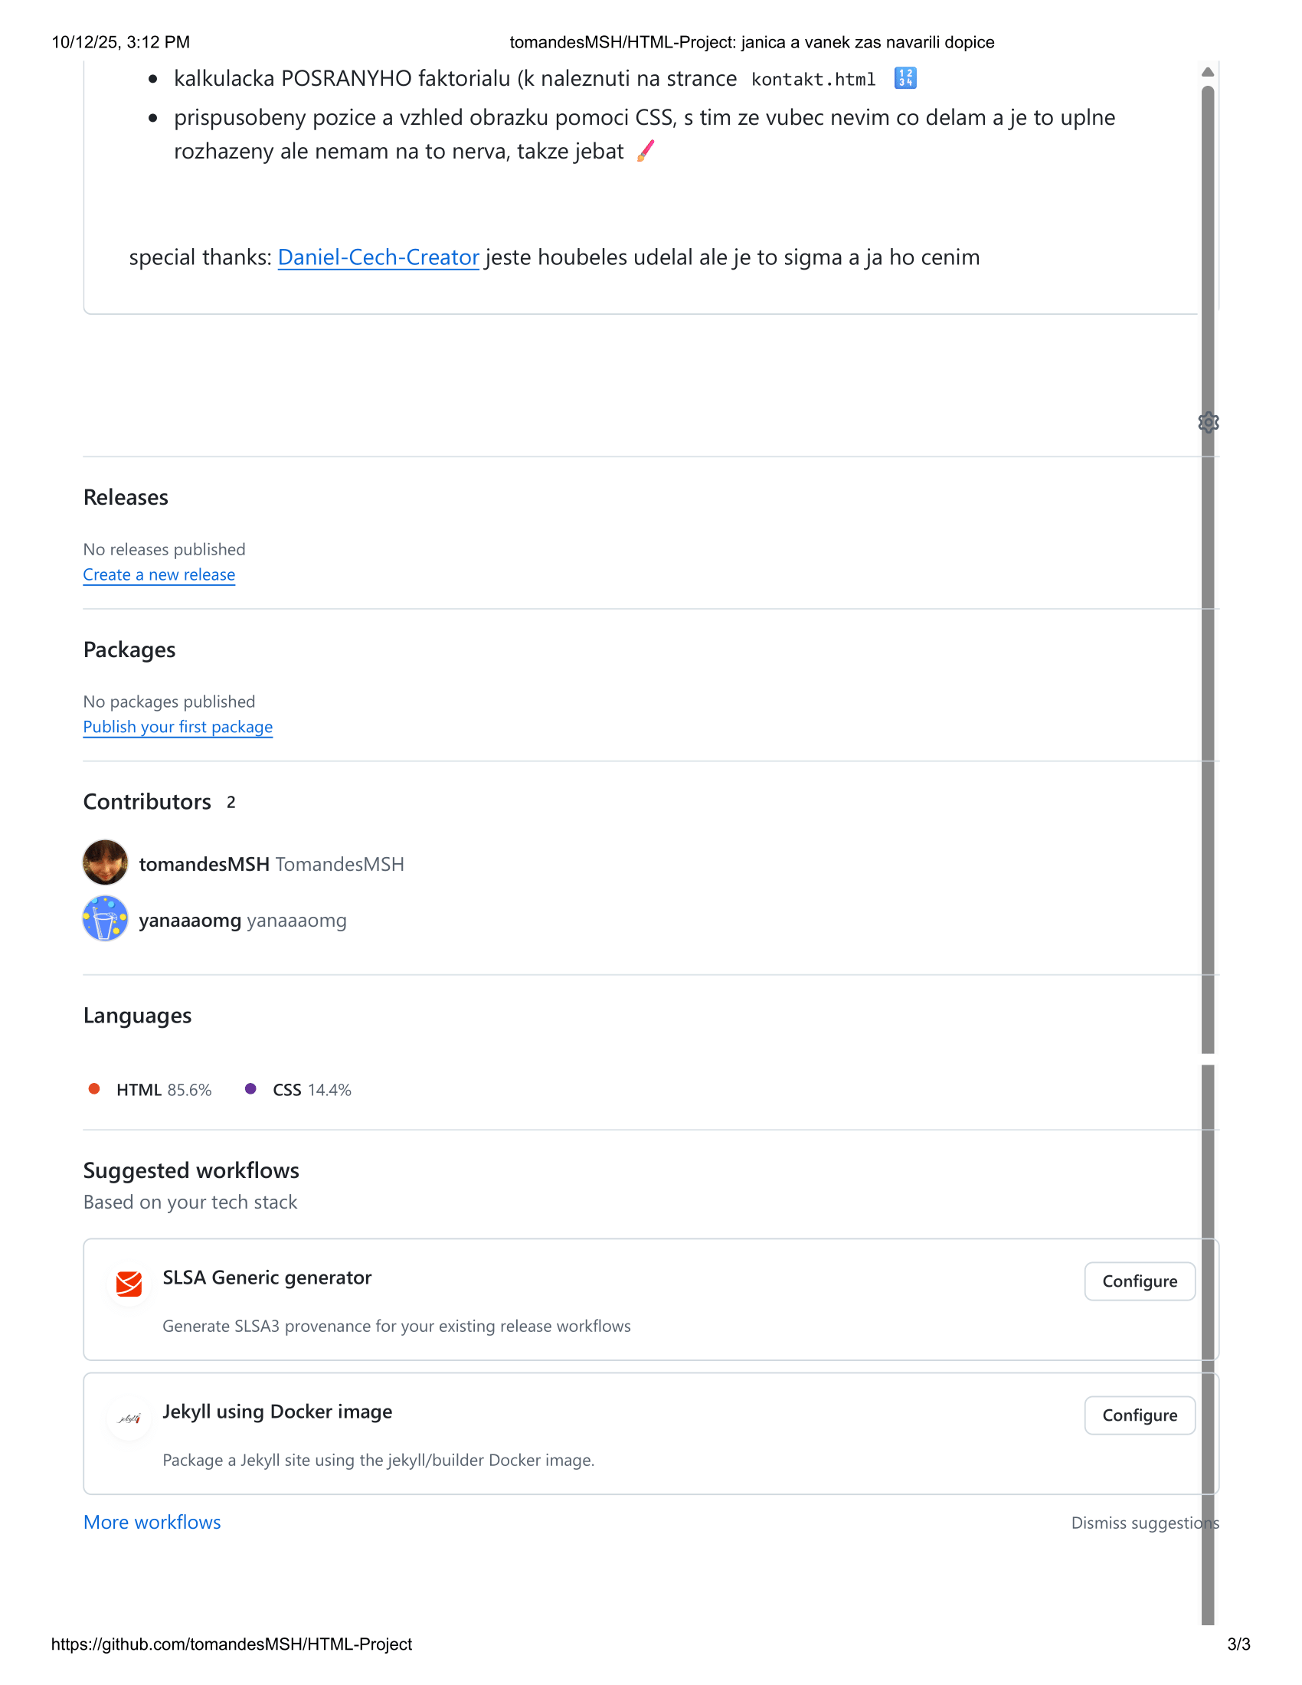
Task: Open yanaaaomg contributor avatar
Action: click(106, 919)
